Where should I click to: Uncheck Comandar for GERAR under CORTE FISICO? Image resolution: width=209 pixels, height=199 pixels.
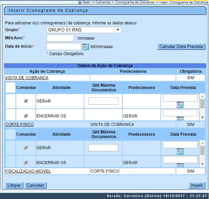(x=26, y=148)
